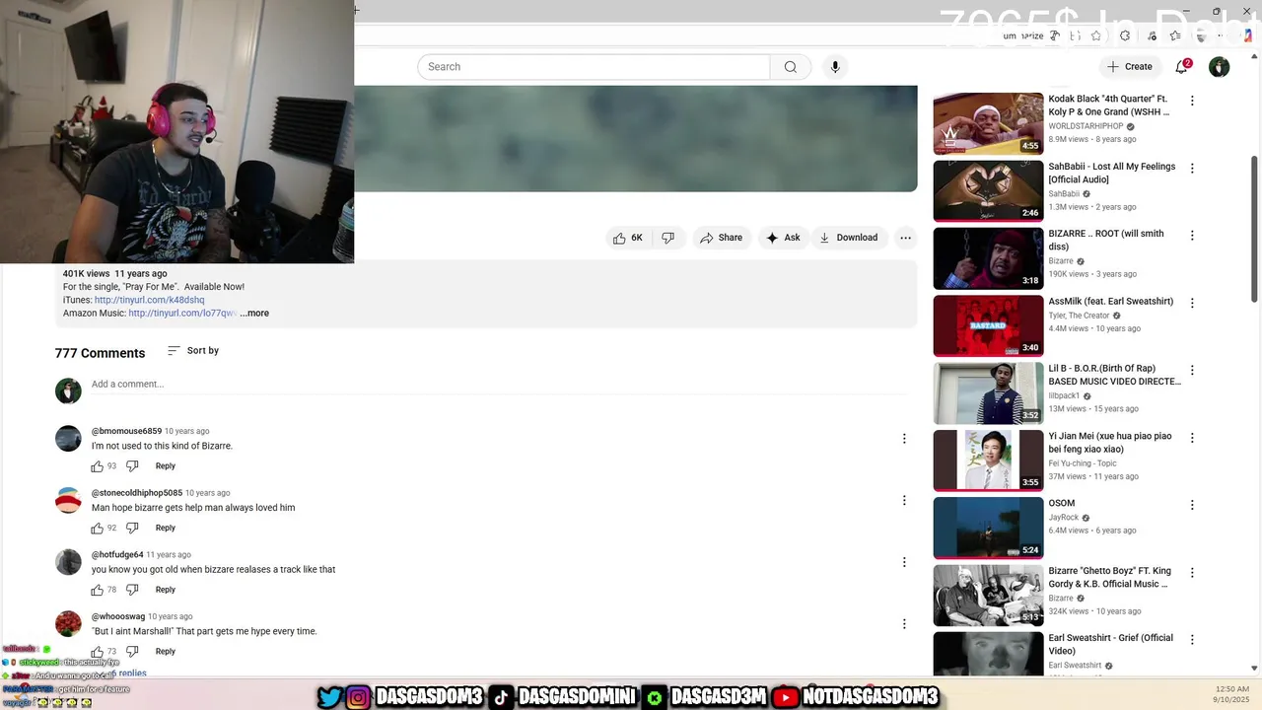Viewport: 1262px width, 710px height.
Task: Click the 777 Comments heading
Action: pos(100,353)
